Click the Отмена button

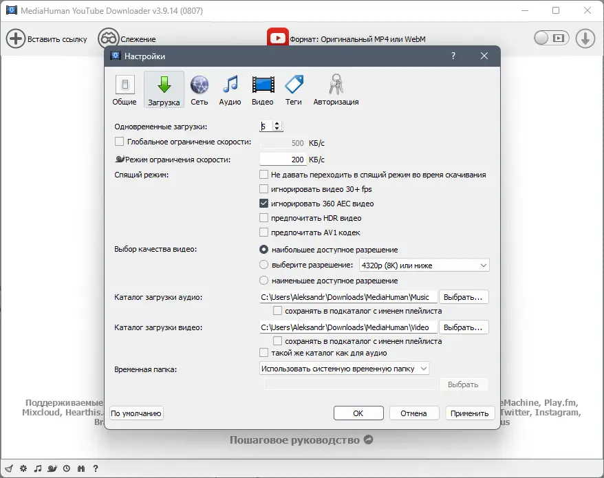pos(413,413)
